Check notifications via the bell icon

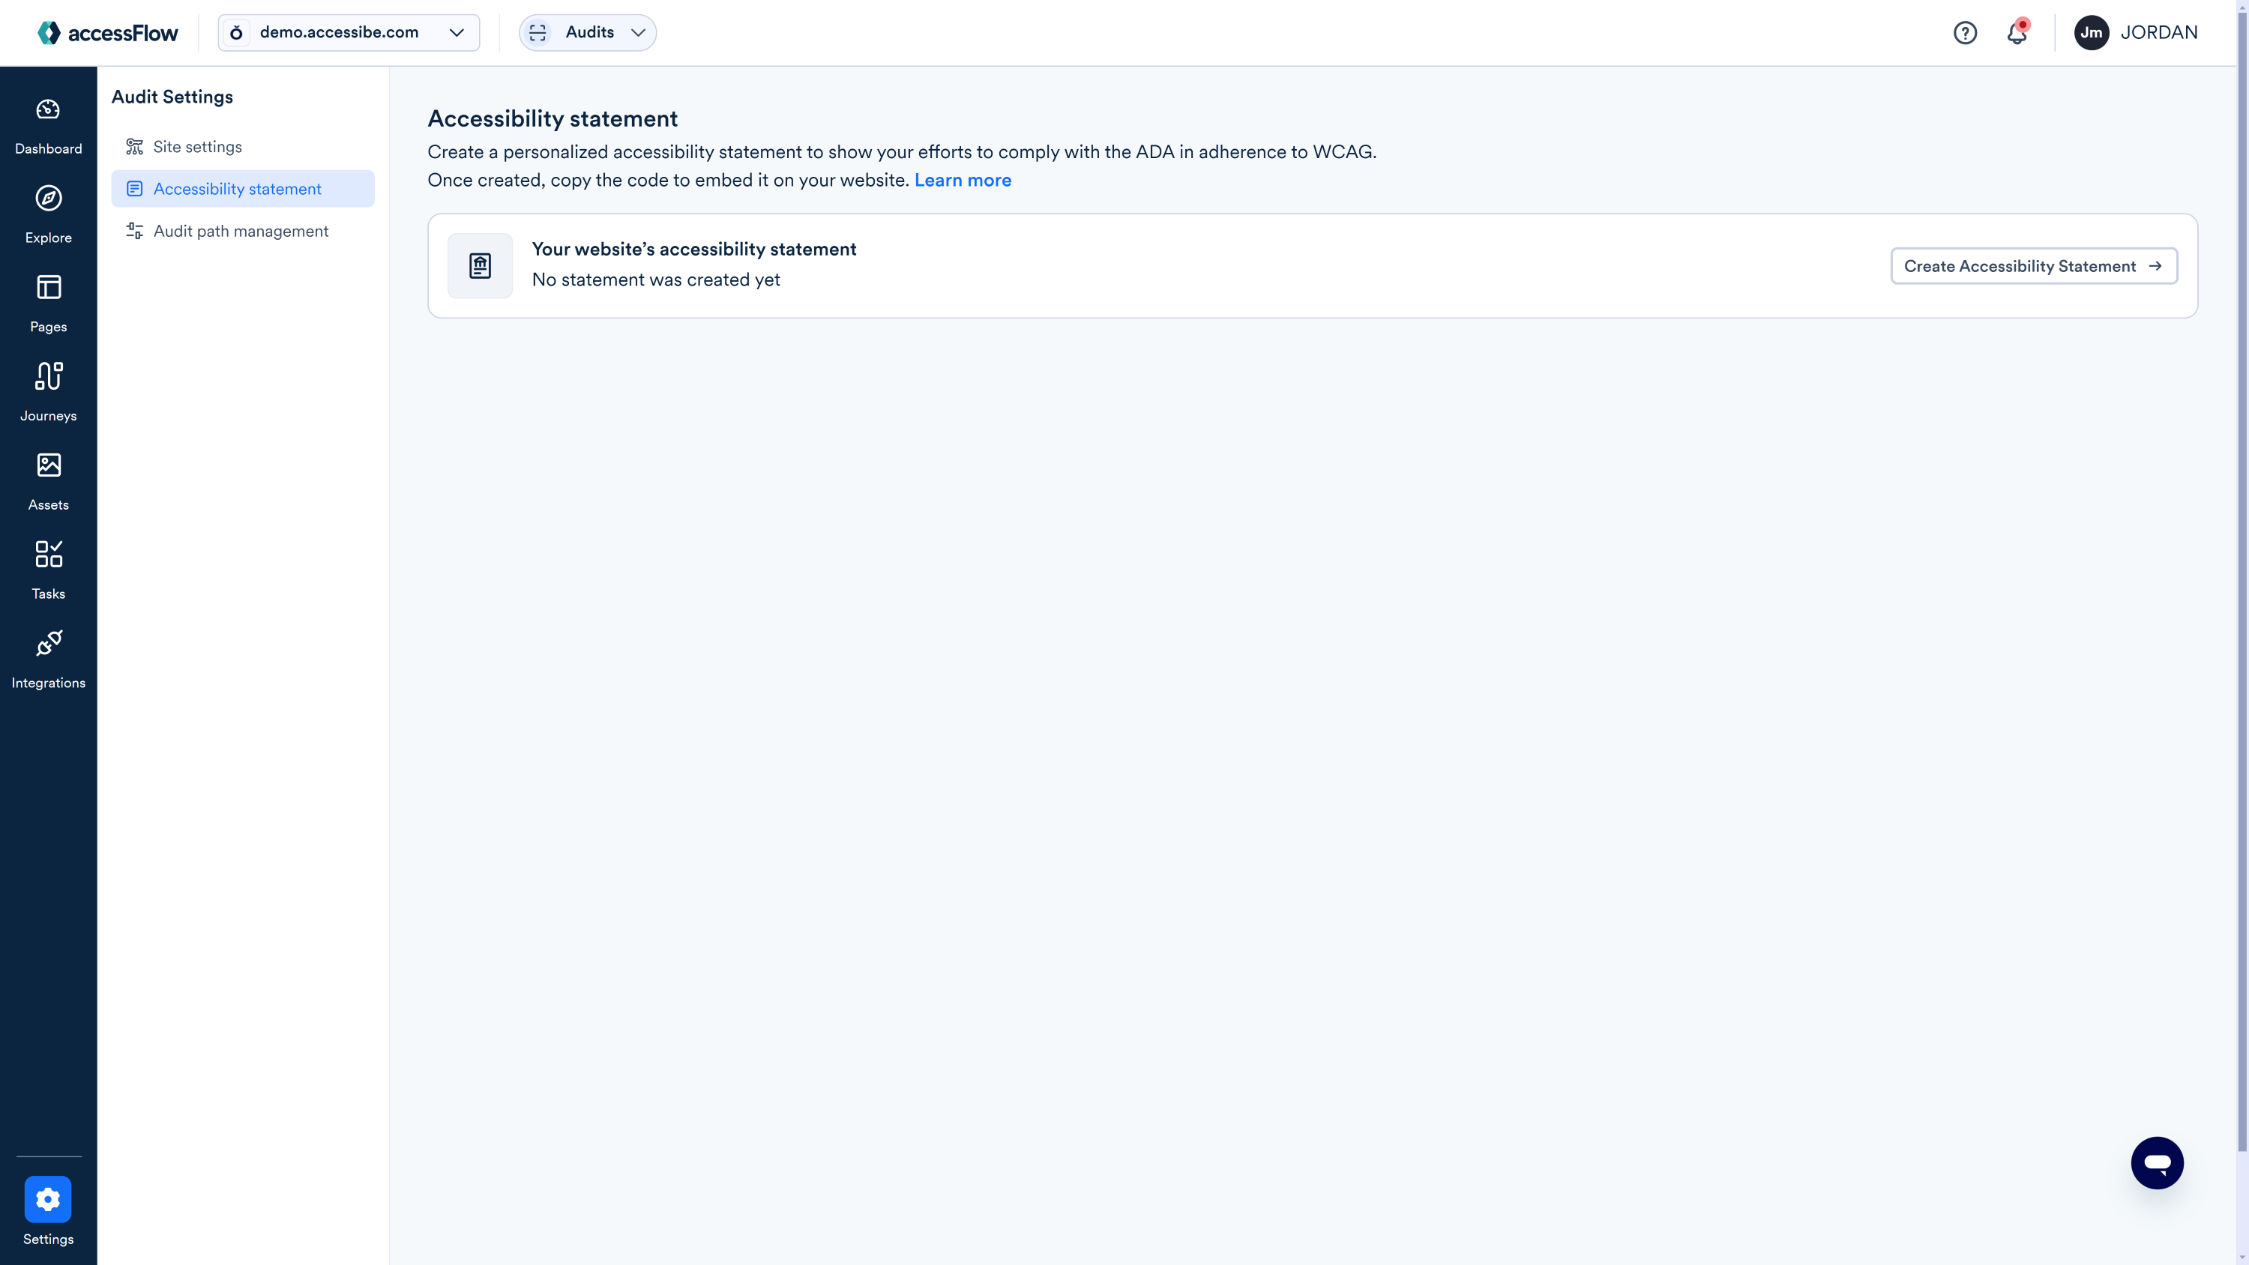point(2017,32)
